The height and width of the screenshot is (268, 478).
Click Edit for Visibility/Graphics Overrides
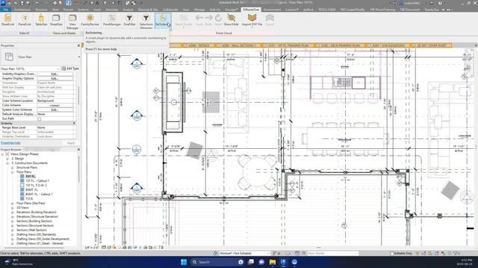click(x=55, y=74)
